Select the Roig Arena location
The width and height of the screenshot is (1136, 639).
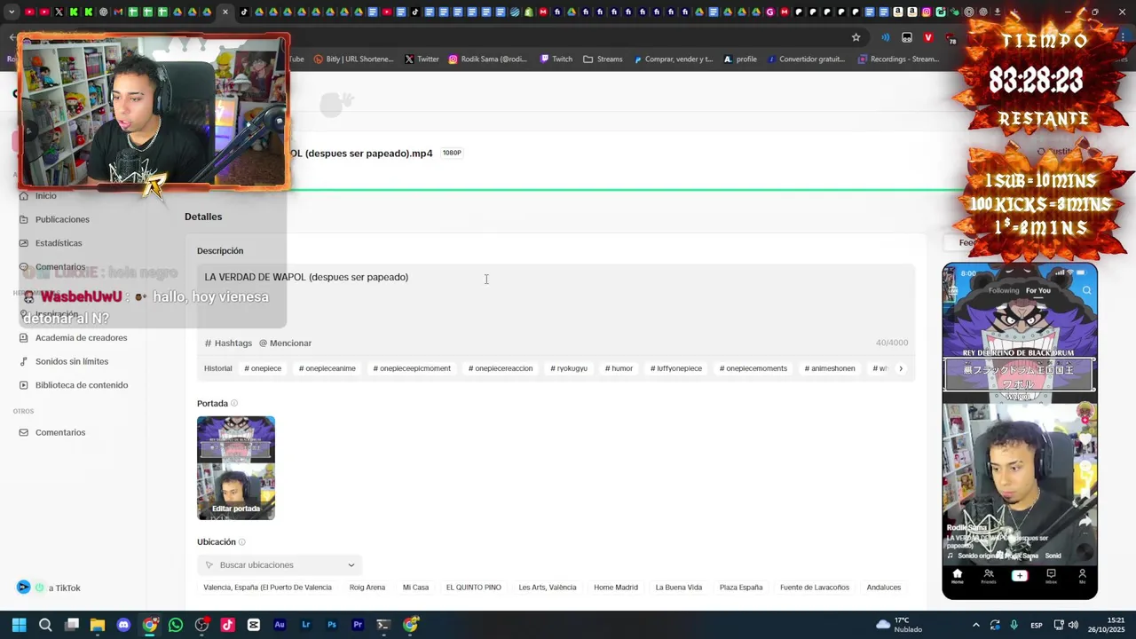[367, 588]
